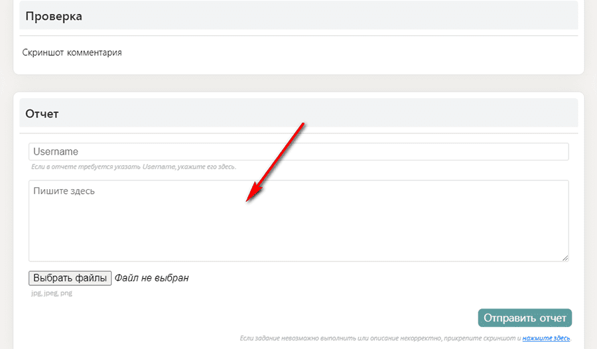
Task: Click the hint text below Username field
Action: [133, 167]
